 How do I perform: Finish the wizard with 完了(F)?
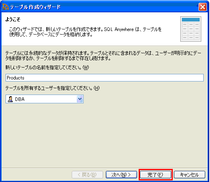[155, 174]
